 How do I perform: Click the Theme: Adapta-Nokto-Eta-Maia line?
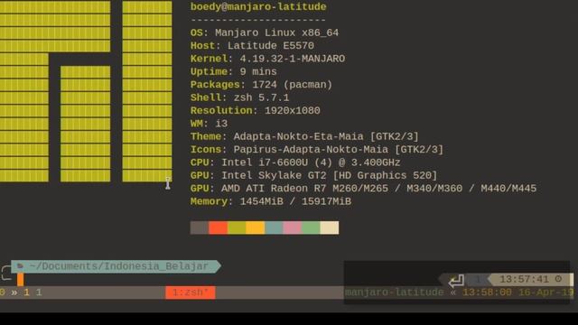click(x=304, y=136)
